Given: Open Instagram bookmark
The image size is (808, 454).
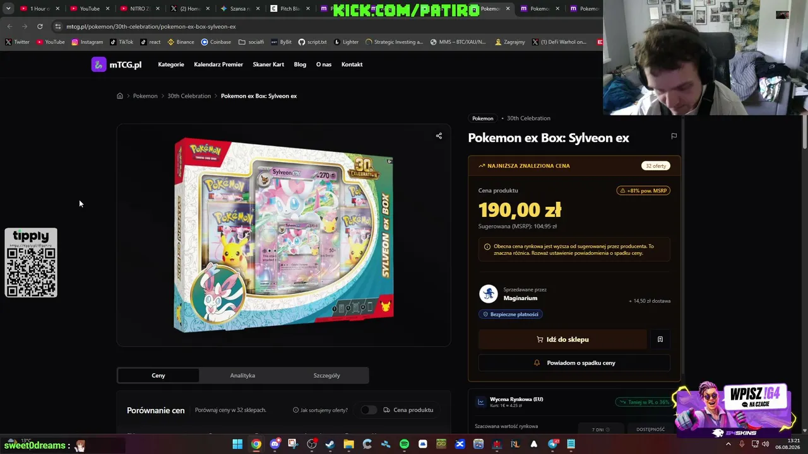Looking at the screenshot, I should coord(87,42).
